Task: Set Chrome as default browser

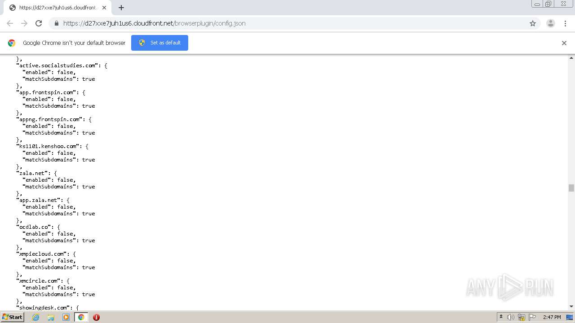Action: (x=159, y=43)
